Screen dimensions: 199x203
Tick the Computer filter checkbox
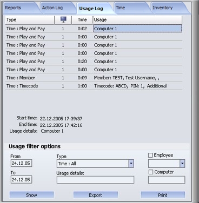pyautogui.click(x=151, y=172)
